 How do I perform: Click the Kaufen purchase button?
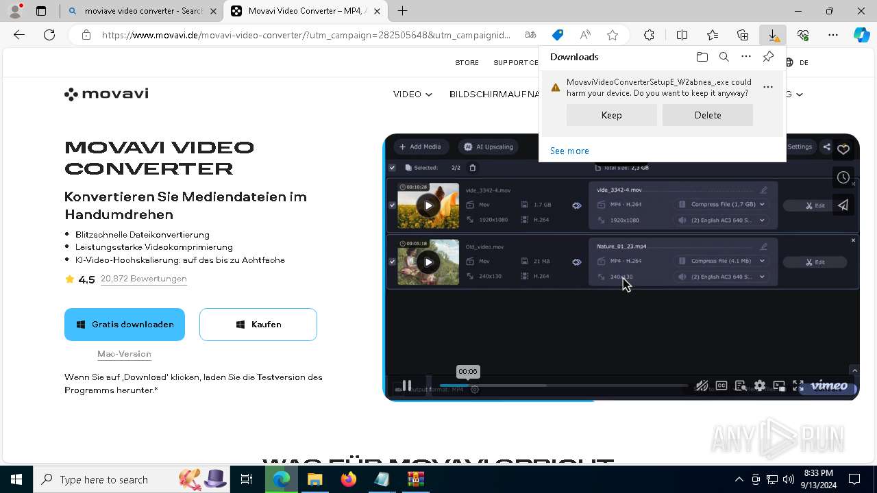(258, 325)
